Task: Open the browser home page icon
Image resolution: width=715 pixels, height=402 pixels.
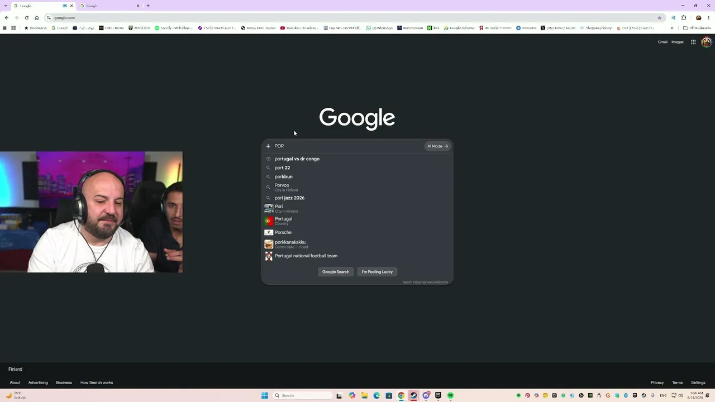Action: 37,18
